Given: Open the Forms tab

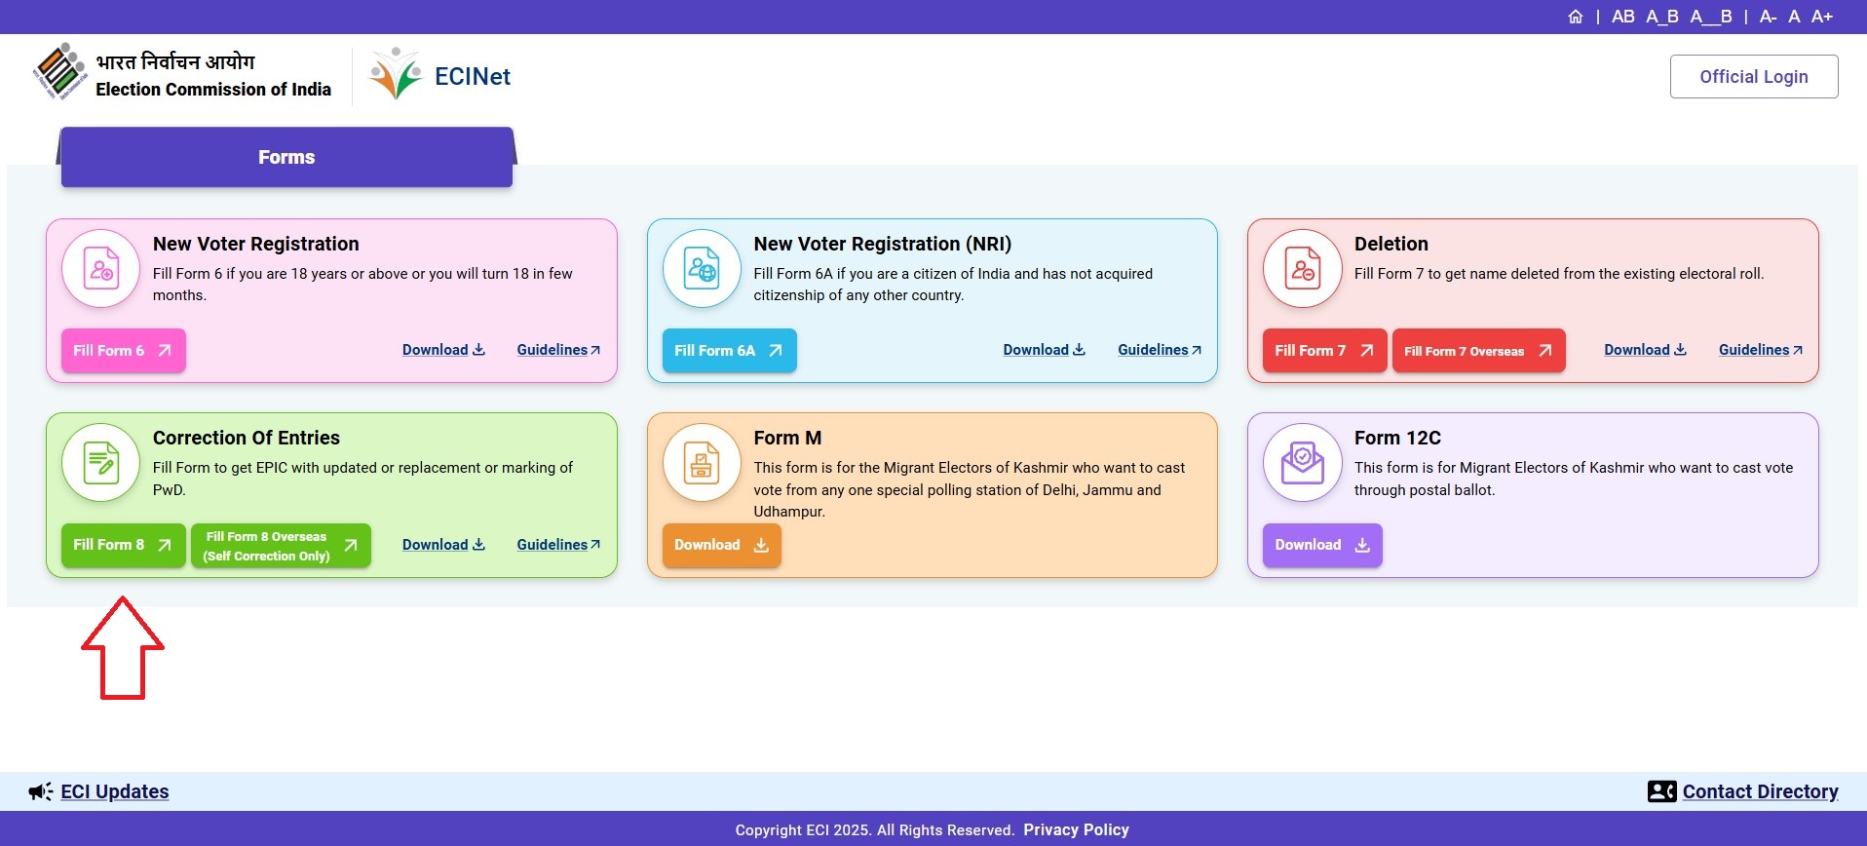Looking at the screenshot, I should [286, 157].
